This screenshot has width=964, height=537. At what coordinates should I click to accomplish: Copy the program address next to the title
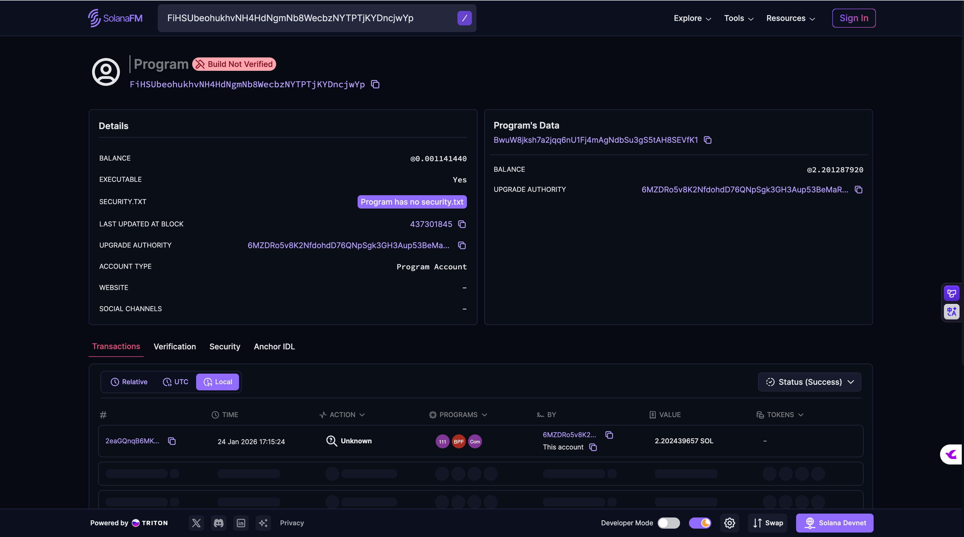375,84
